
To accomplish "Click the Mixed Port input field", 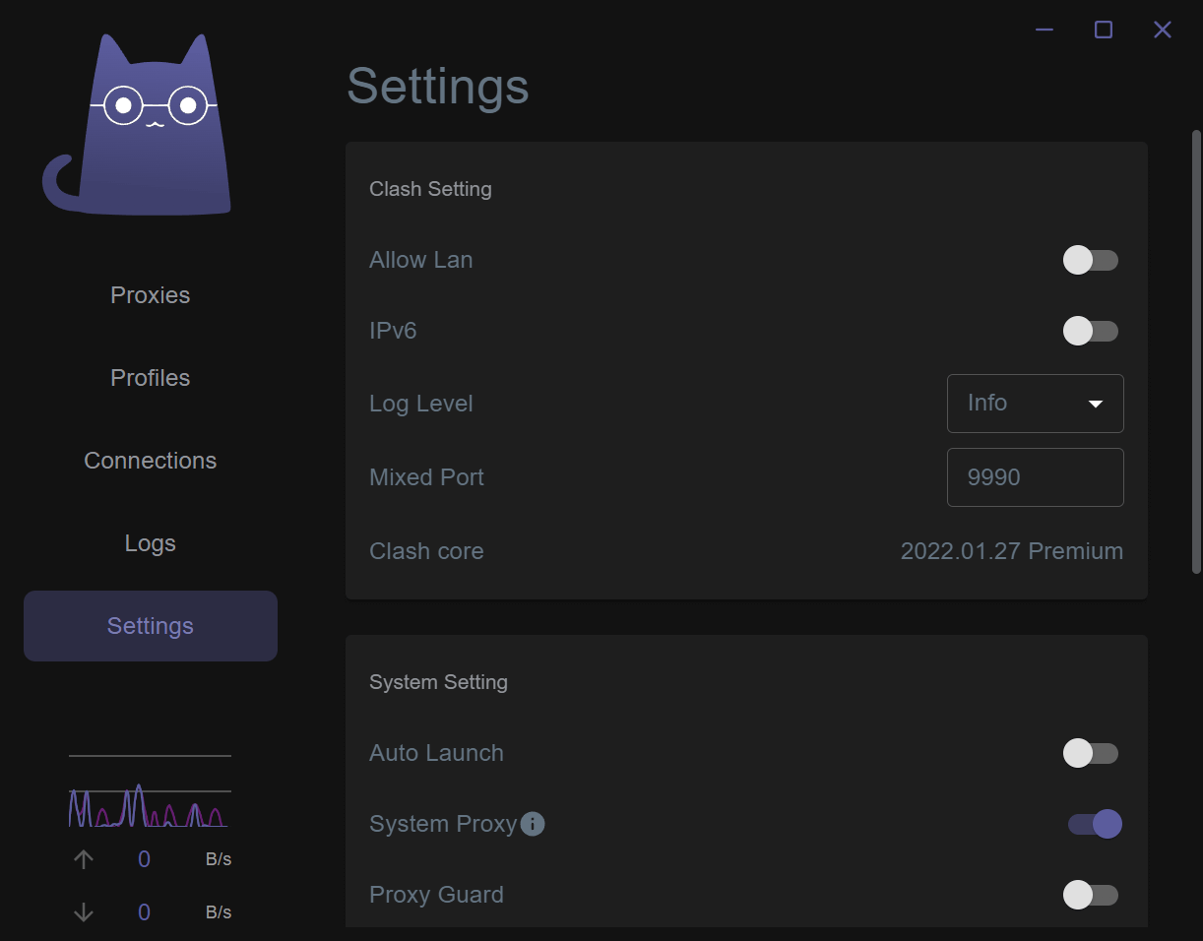I will 1035,477.
